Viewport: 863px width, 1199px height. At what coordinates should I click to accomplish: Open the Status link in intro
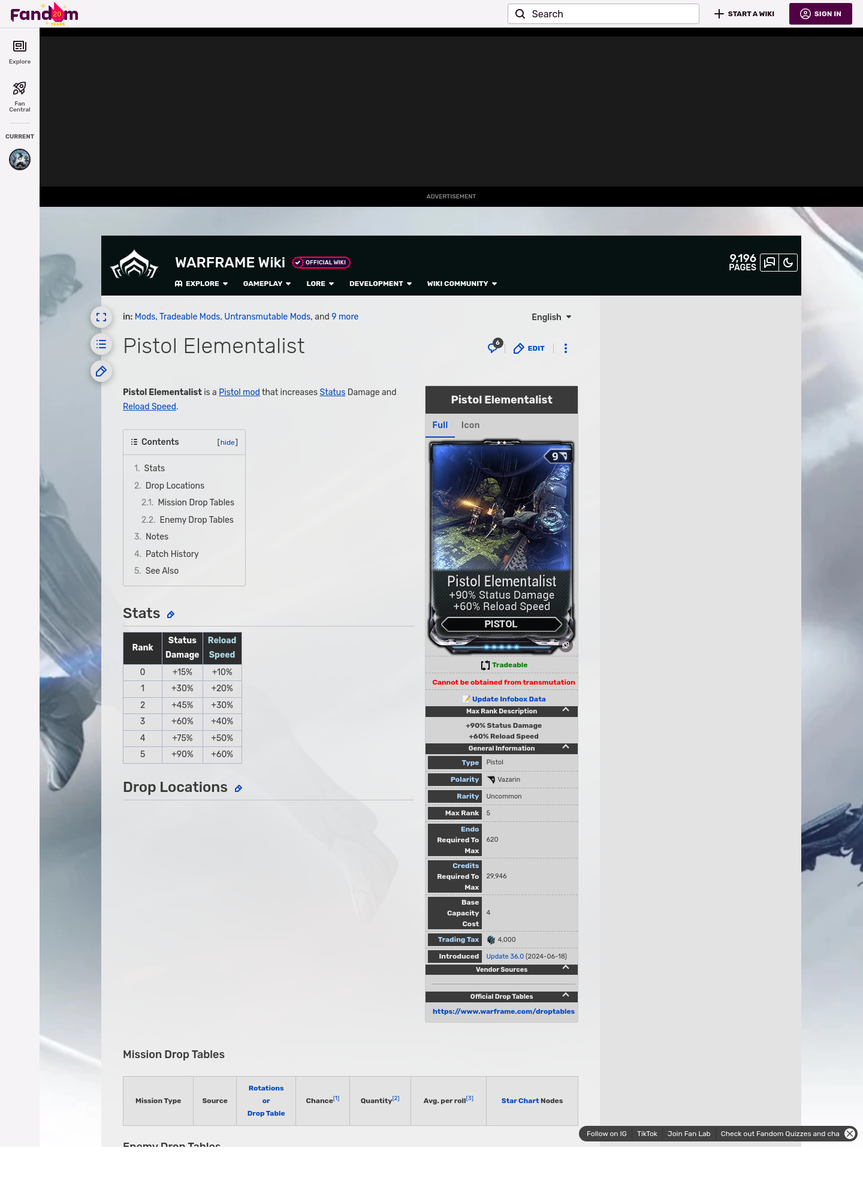pyautogui.click(x=332, y=392)
